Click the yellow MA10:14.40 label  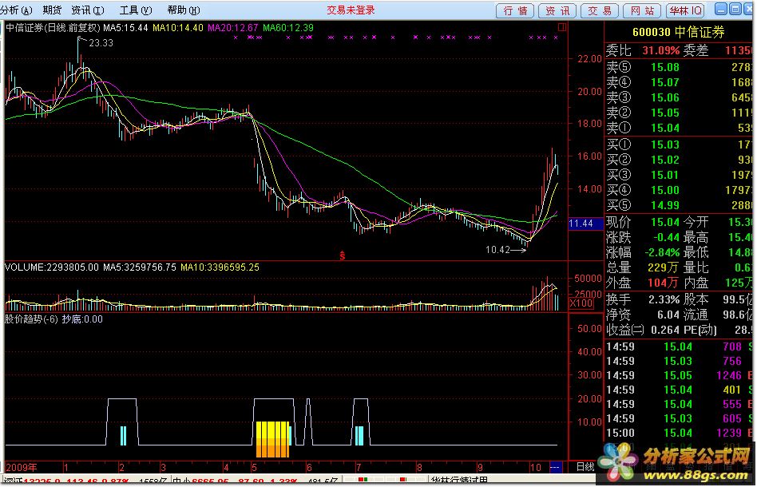click(177, 27)
